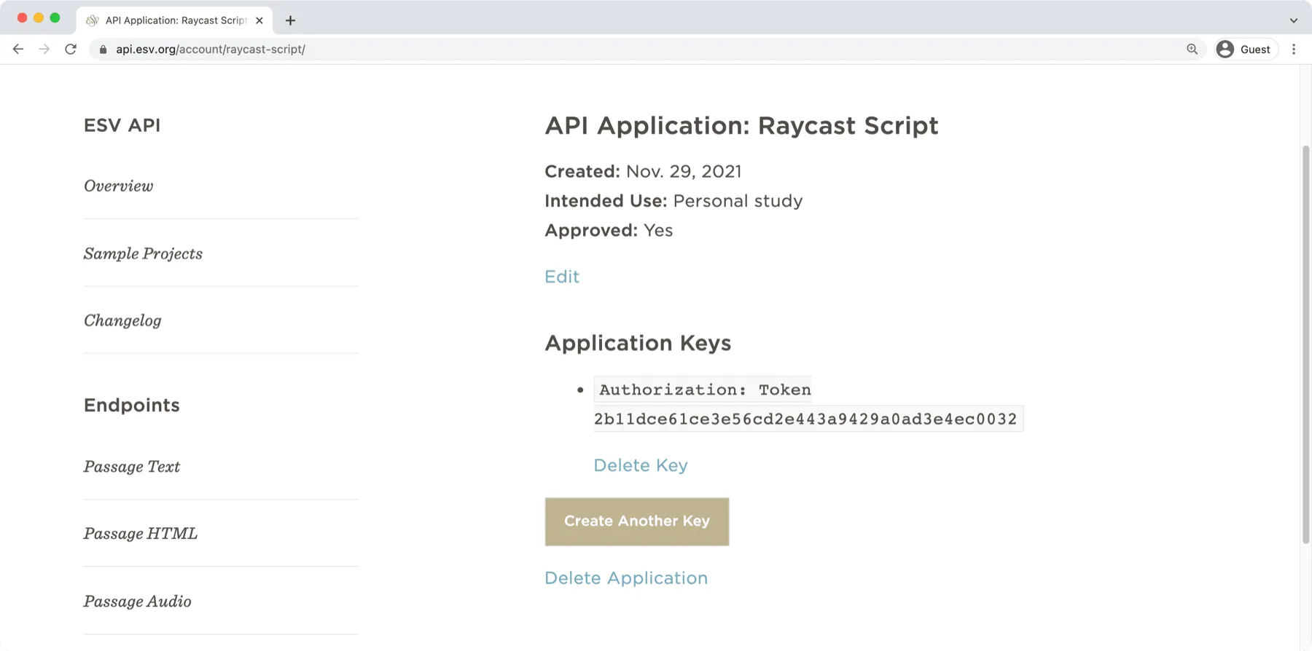Select the API Application: Raycast Script tab
The width and height of the screenshot is (1312, 651).
coord(175,20)
